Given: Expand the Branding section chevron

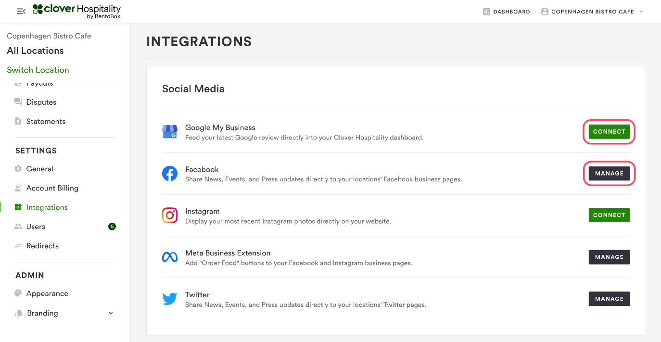Looking at the screenshot, I should pyautogui.click(x=111, y=313).
